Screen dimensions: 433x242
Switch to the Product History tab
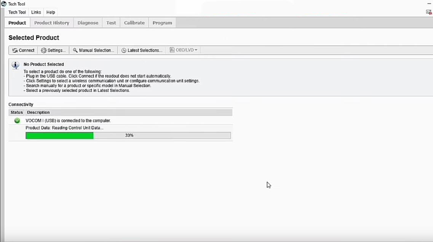[x=52, y=22]
